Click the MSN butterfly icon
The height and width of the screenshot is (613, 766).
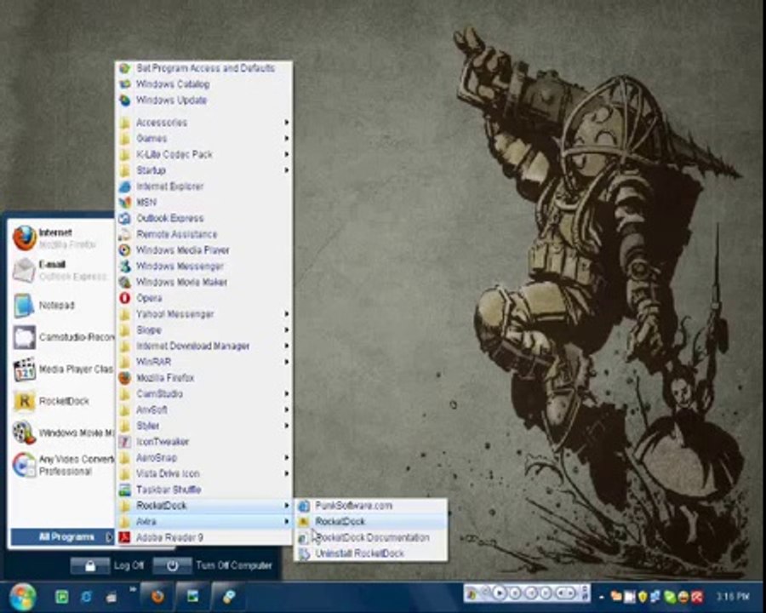(x=125, y=202)
